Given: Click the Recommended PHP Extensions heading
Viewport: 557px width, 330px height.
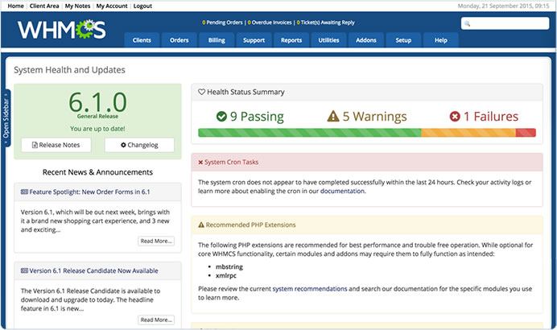Looking at the screenshot, I should (x=250, y=225).
